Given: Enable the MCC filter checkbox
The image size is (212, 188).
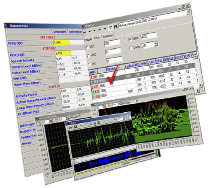Looking at the screenshot, I should [x=87, y=47].
